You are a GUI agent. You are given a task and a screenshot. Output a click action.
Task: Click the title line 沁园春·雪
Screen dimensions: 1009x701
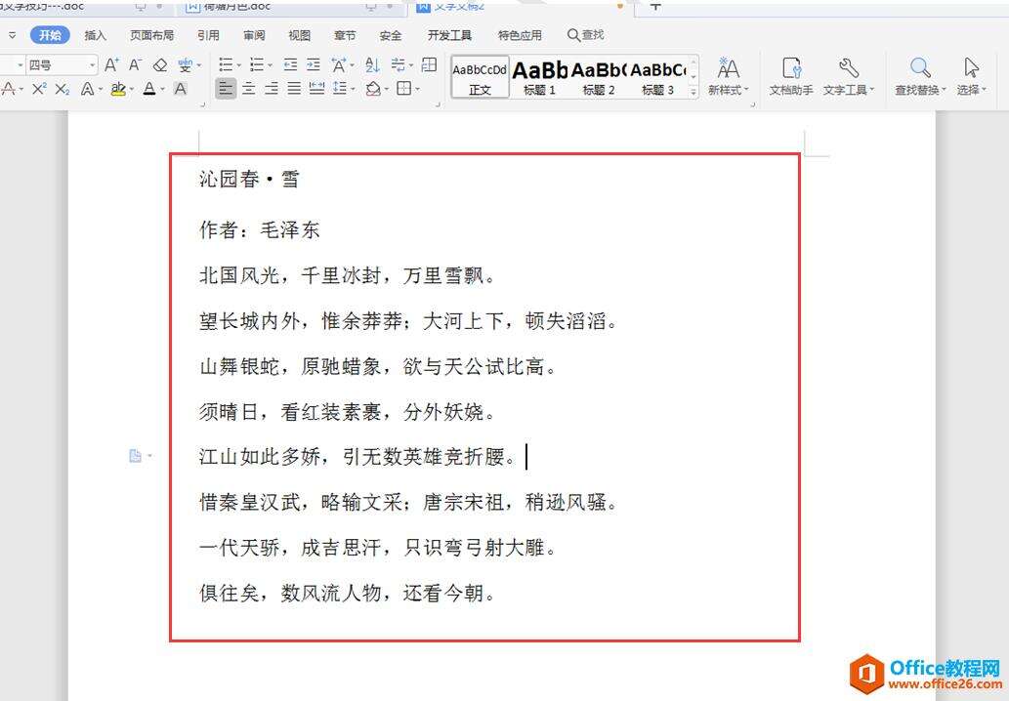[249, 179]
